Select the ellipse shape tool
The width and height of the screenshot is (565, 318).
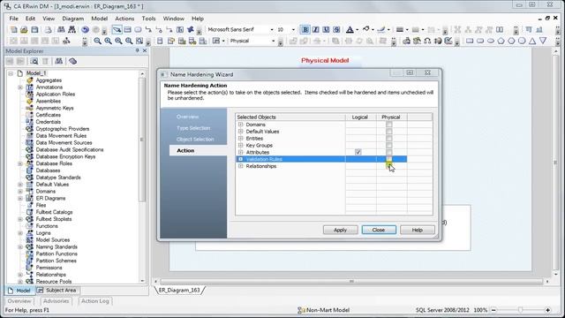[x=491, y=42]
